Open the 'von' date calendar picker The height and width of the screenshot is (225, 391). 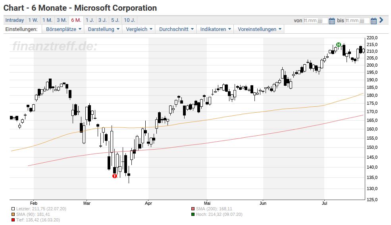click(x=331, y=21)
